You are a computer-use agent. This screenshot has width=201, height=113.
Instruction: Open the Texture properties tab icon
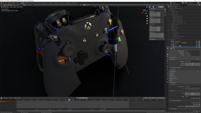[x=167, y=82]
